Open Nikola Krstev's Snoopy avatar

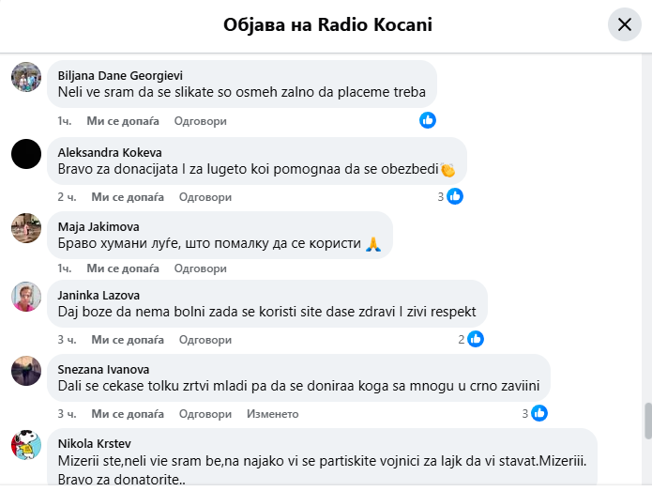(26, 444)
